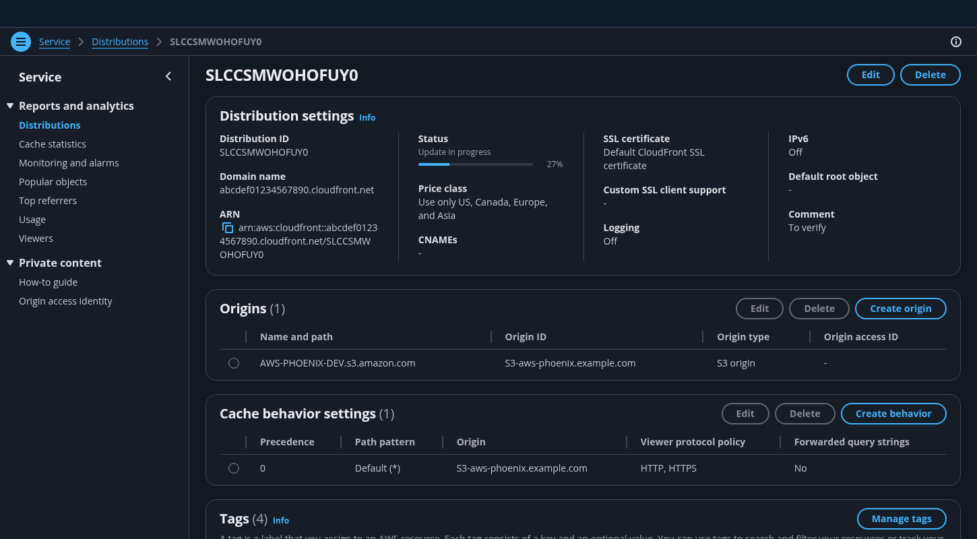Copy the ARN with the copy icon
The height and width of the screenshot is (539, 977).
pos(228,228)
